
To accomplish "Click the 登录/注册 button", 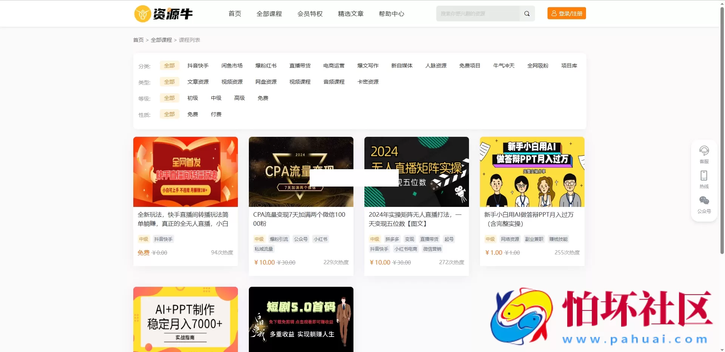I will point(566,13).
